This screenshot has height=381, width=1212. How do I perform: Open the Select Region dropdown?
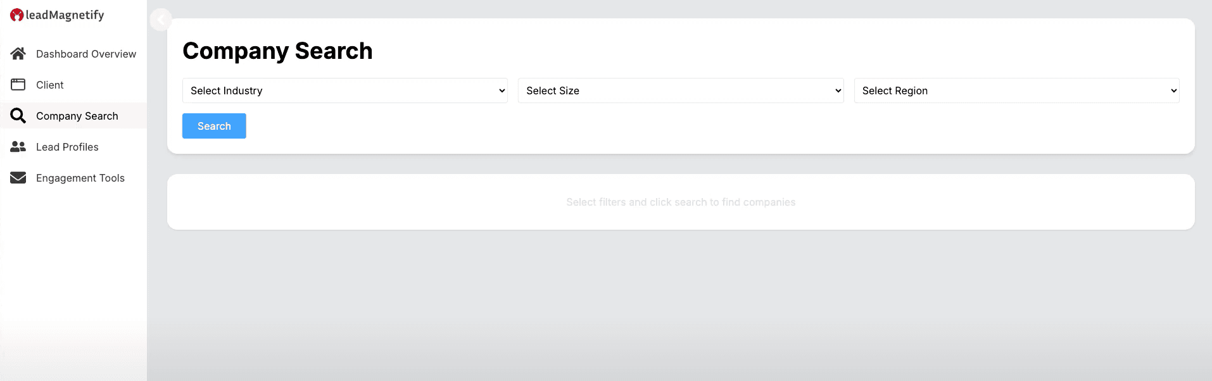[x=1016, y=91]
